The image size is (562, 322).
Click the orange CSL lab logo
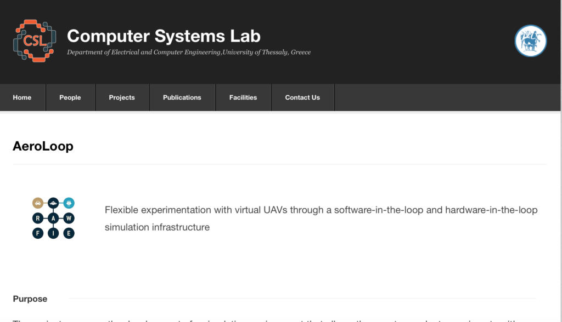35,41
